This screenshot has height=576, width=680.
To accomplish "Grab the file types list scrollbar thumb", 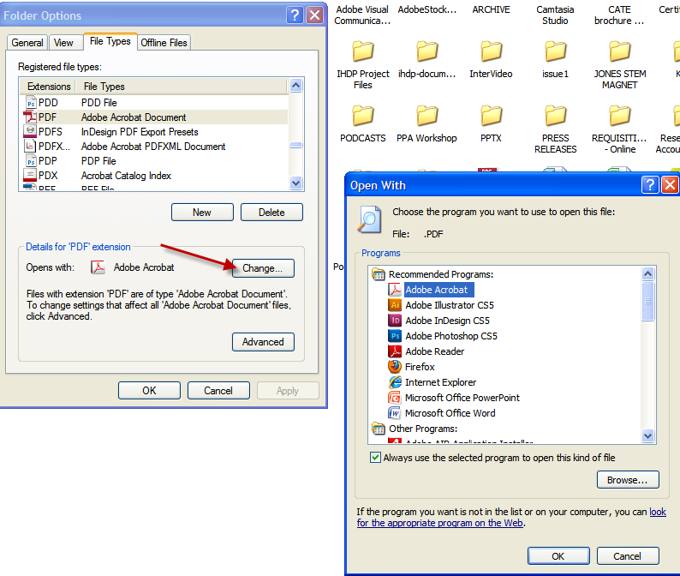I will pos(295,145).
